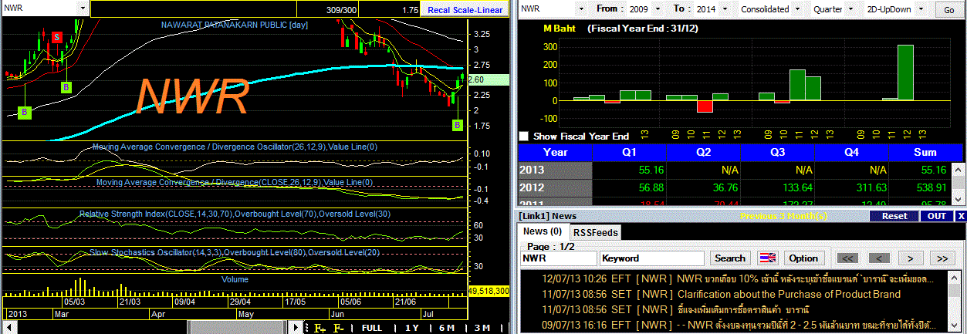Click the F- zoom-out icon below chart
The width and height of the screenshot is (967, 334).
click(338, 328)
